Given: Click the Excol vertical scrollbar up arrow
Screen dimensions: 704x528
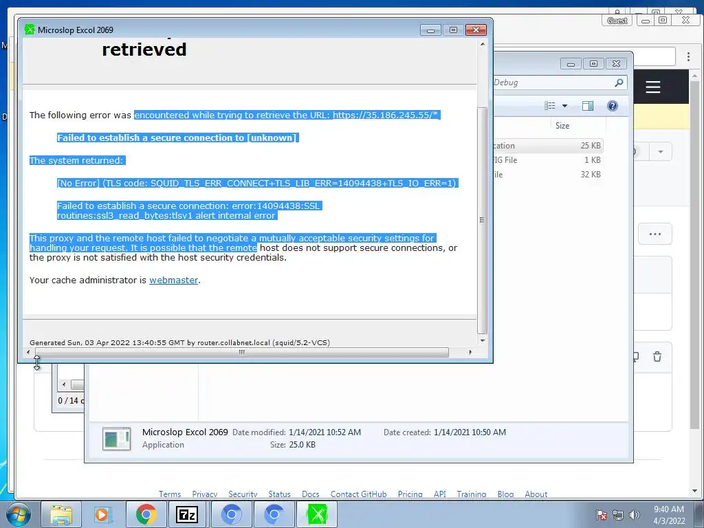Looking at the screenshot, I should coord(482,45).
